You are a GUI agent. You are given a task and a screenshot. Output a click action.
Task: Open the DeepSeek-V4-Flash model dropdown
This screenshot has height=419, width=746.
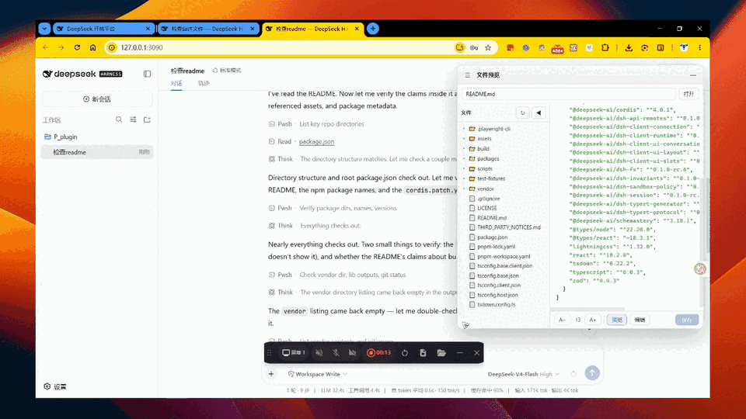(x=523, y=374)
